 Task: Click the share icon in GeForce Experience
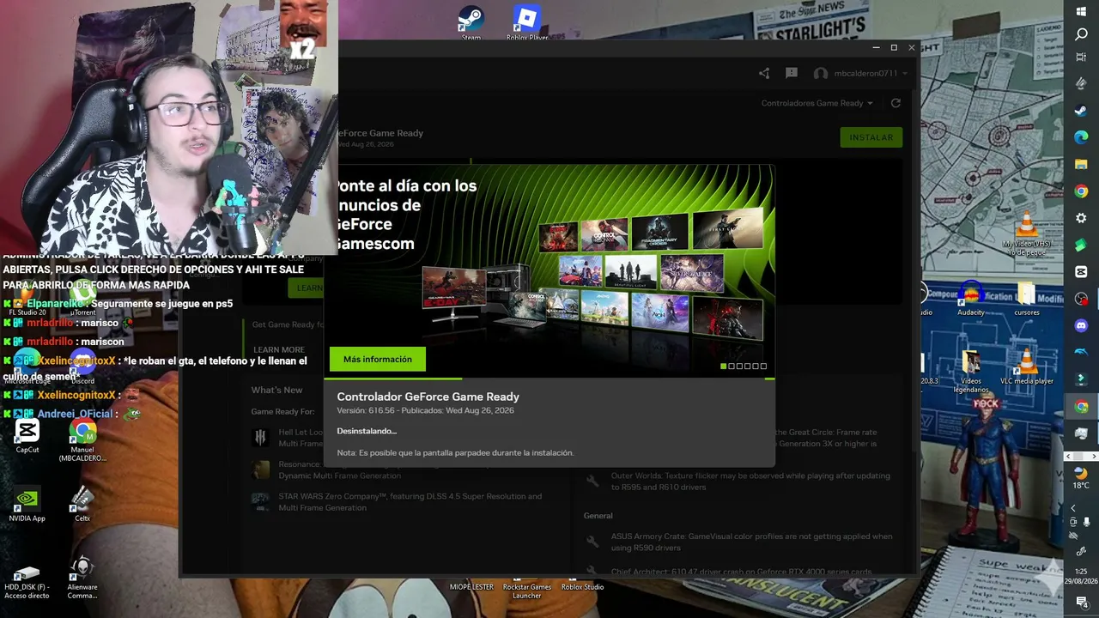(764, 74)
